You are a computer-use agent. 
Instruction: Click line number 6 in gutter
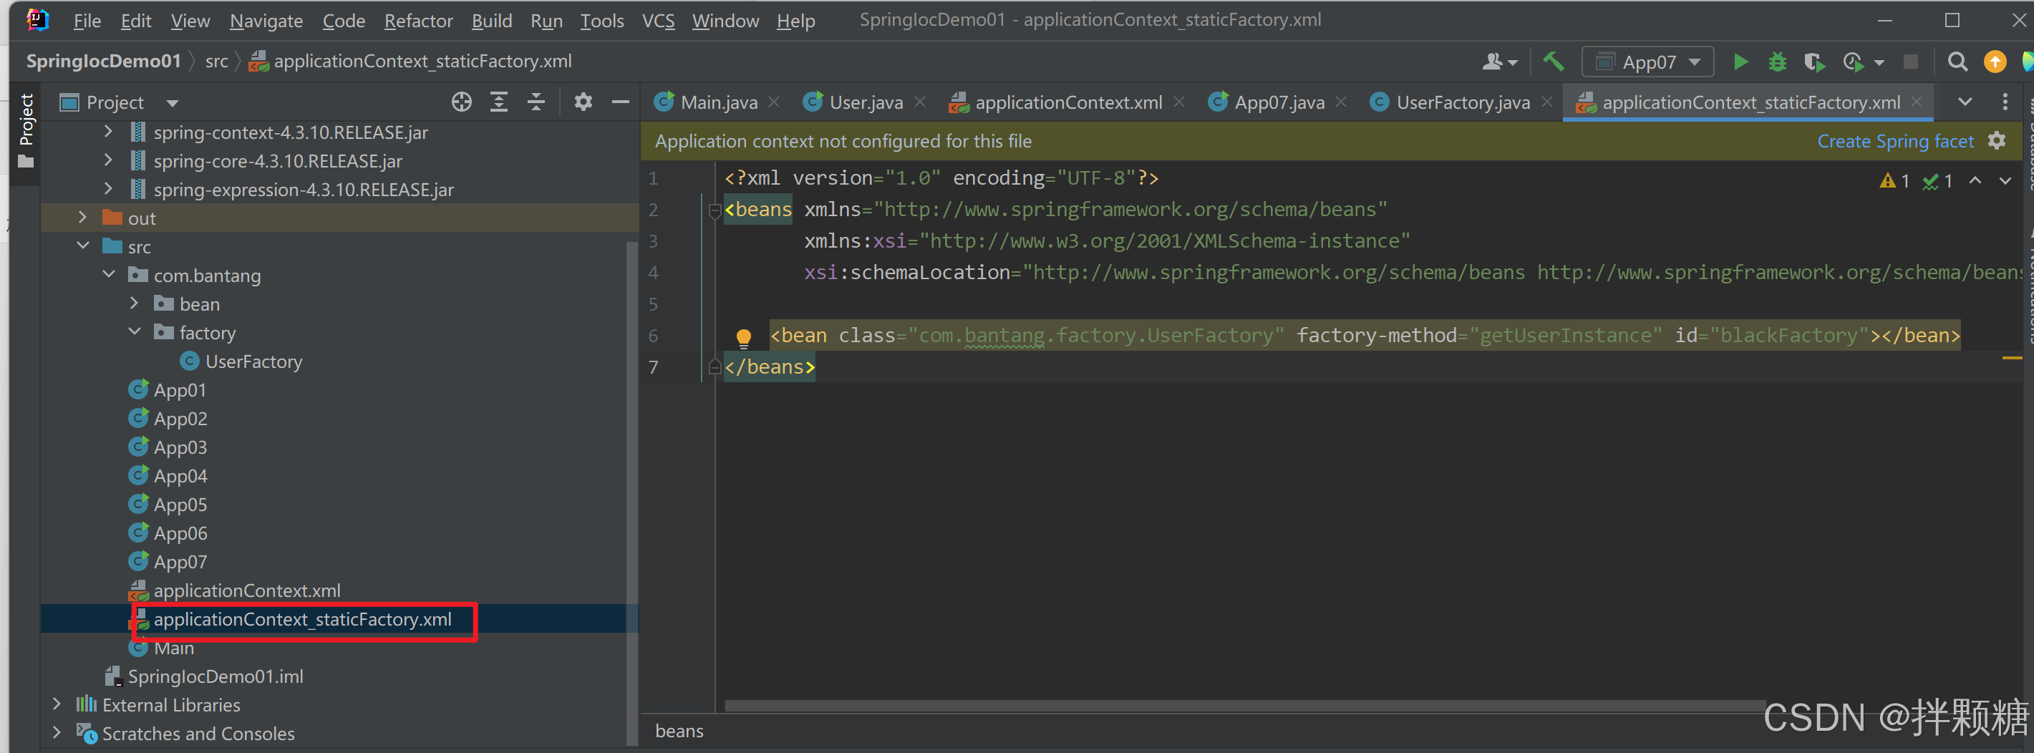pos(653,336)
